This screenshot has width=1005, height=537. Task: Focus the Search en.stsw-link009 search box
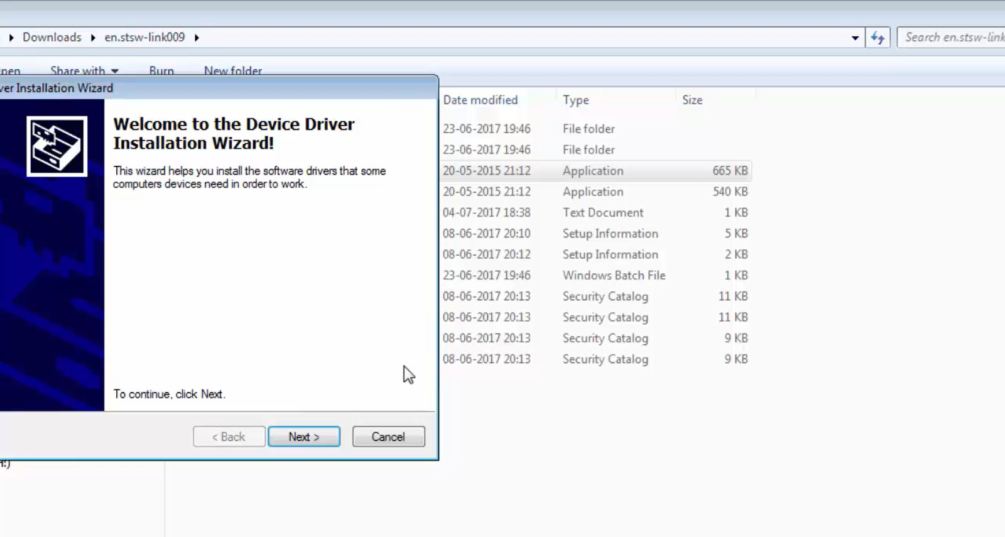click(x=951, y=38)
